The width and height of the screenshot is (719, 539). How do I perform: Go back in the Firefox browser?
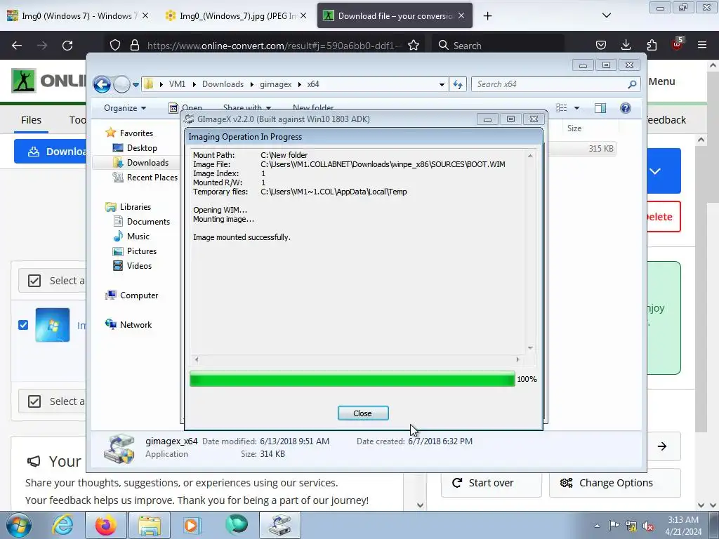(x=17, y=46)
